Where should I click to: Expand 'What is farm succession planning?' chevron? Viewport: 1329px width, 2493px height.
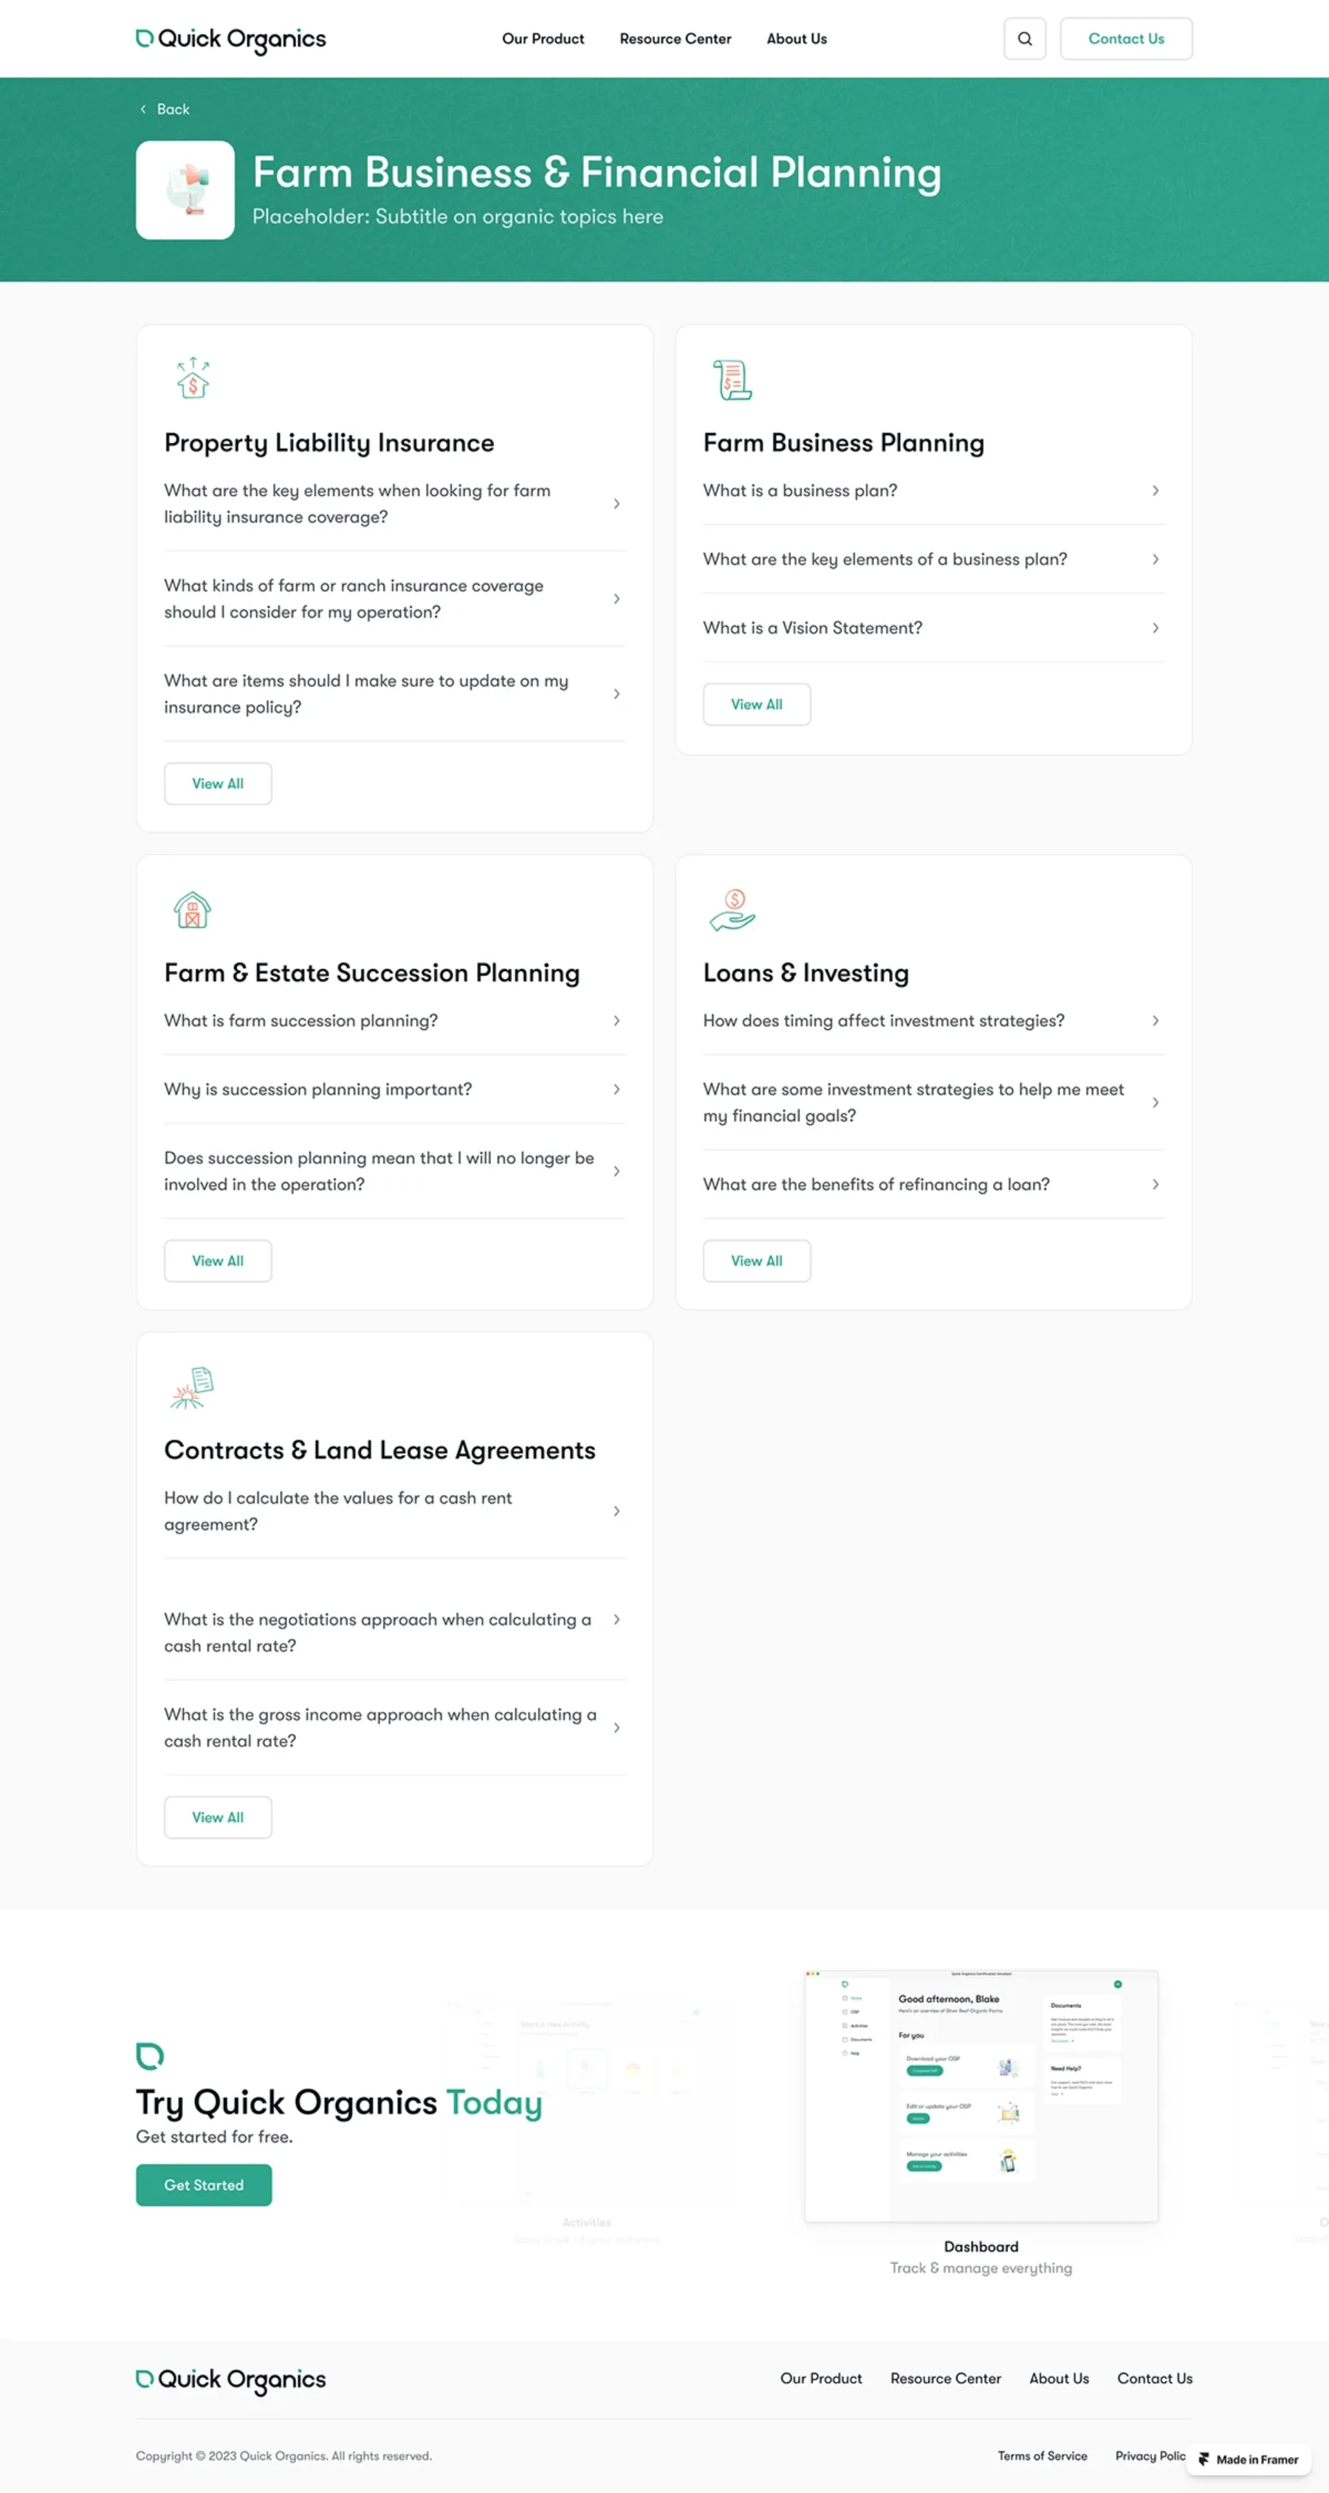617,1021
